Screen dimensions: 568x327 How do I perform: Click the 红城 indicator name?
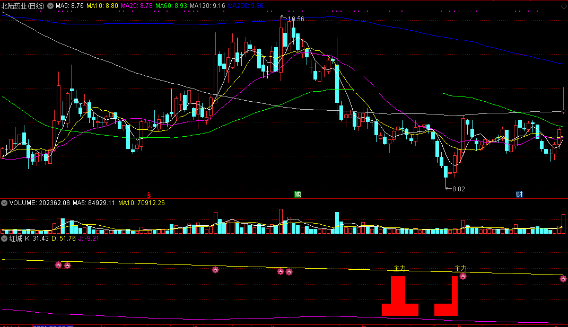[x=15, y=238]
